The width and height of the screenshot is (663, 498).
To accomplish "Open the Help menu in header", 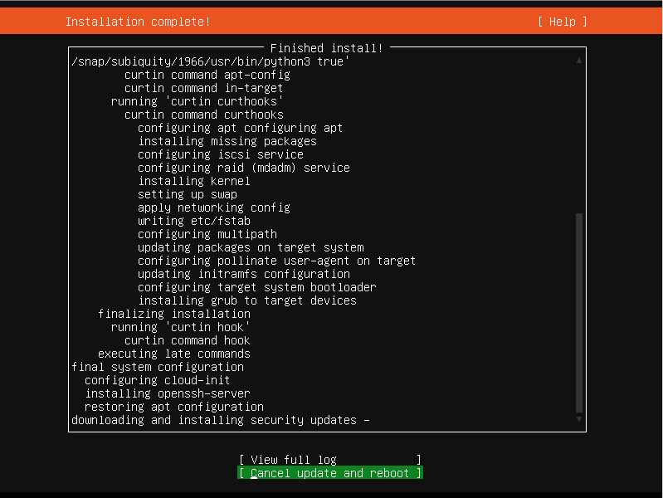I will (562, 22).
